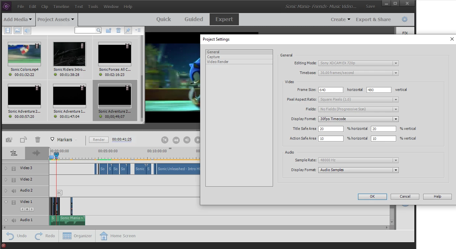Switch to the Guided tab
The width and height of the screenshot is (456, 249).
click(x=194, y=19)
